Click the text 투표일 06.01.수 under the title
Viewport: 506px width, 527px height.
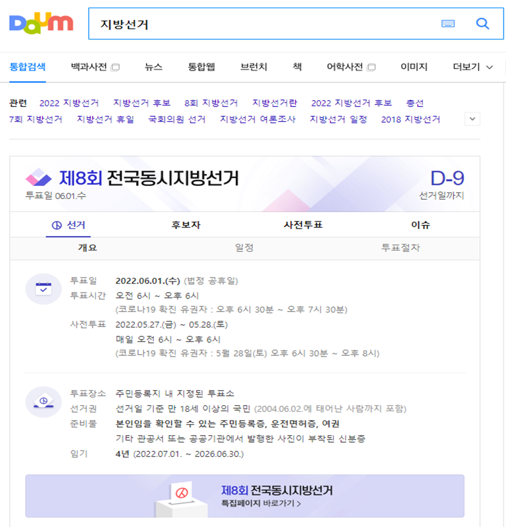click(x=56, y=196)
